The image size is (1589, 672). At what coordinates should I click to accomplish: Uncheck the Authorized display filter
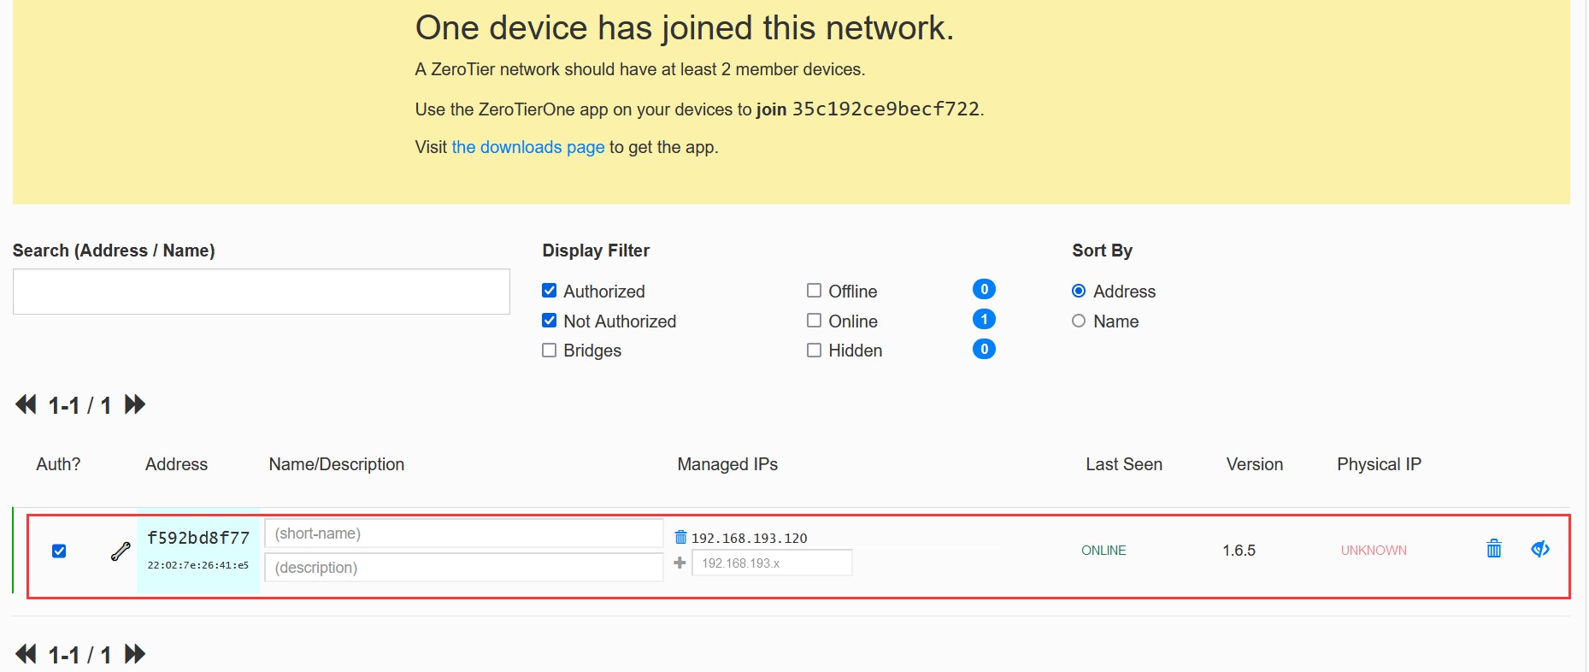click(550, 291)
